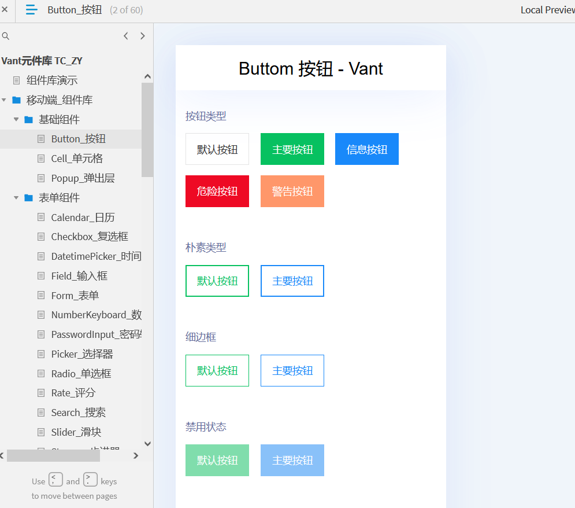Click the sitemap horizontal scrollbar thumb
This screenshot has width=575, height=508.
(54, 456)
